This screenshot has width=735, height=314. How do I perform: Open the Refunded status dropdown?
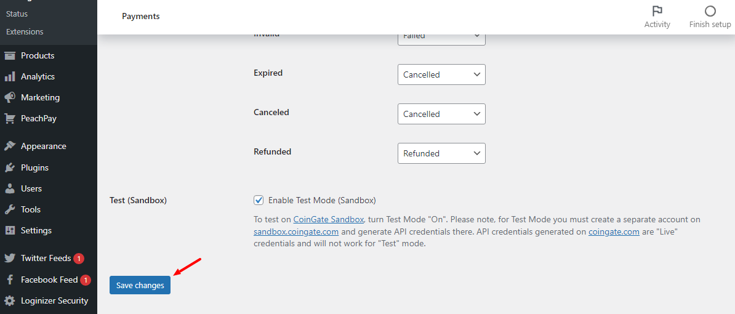click(x=441, y=153)
